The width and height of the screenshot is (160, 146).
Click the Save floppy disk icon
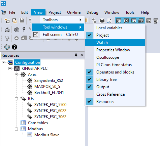(22, 21)
